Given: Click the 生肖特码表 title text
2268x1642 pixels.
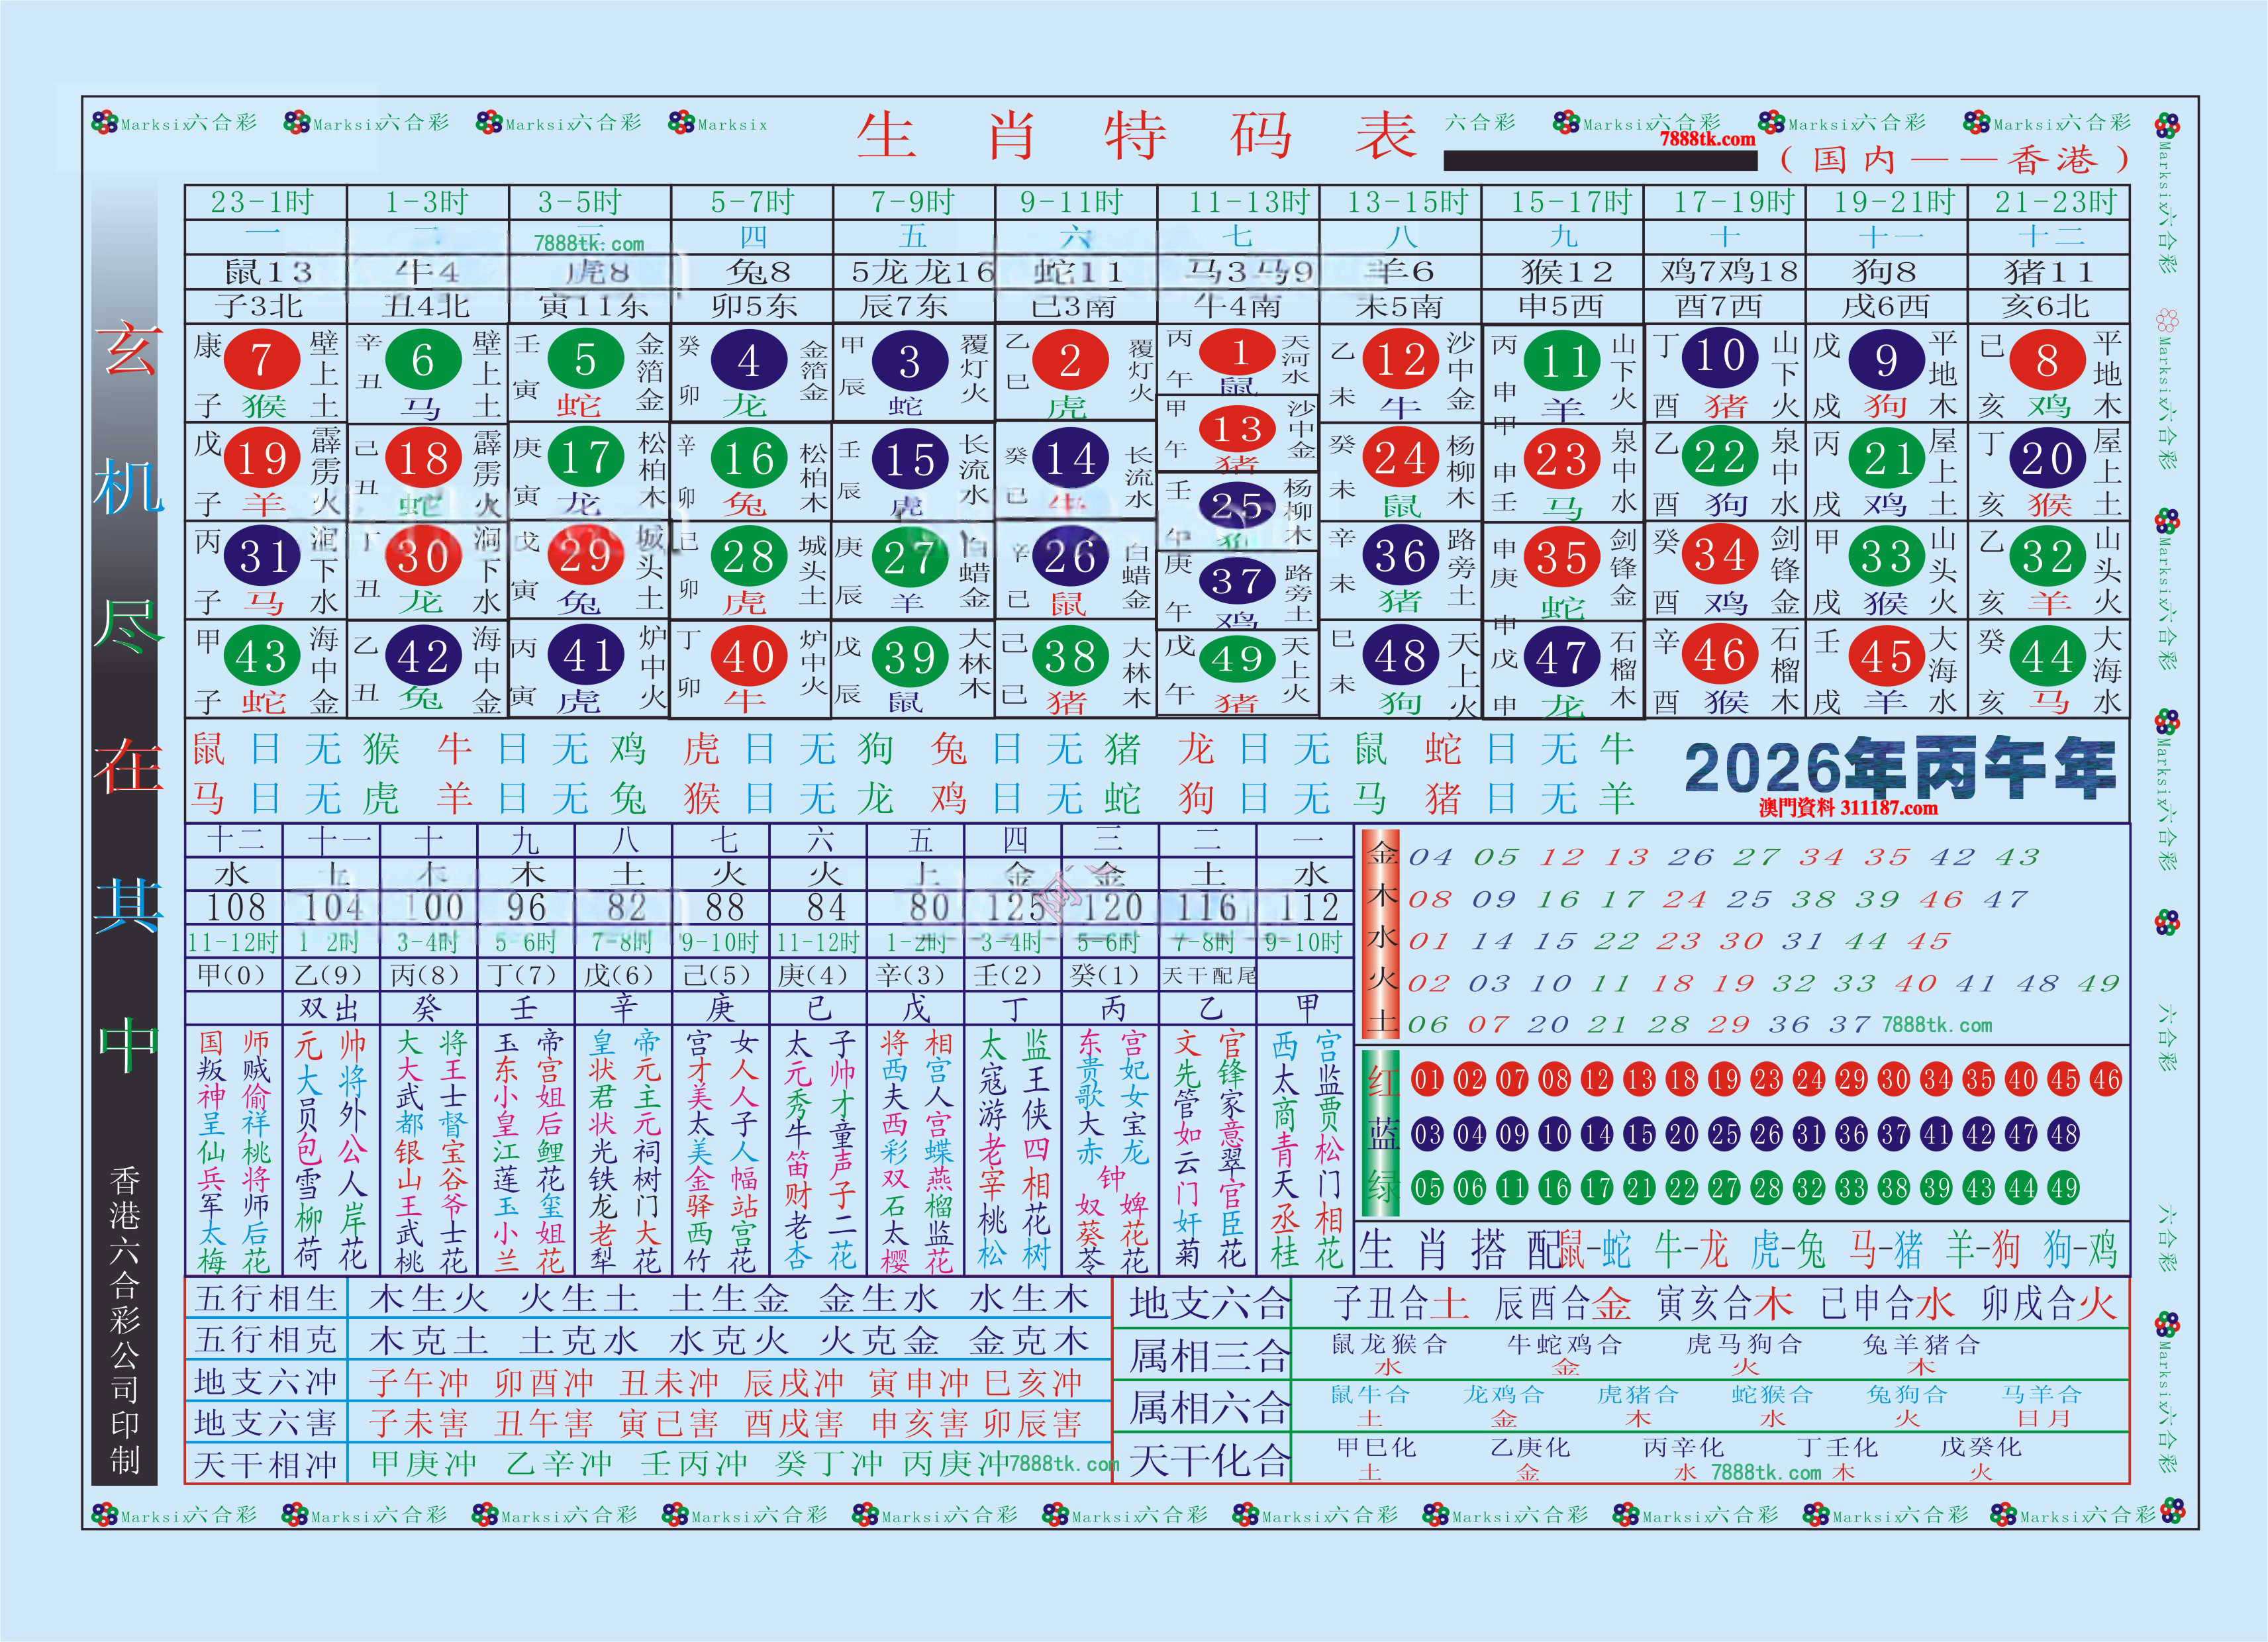Looking at the screenshot, I should click(x=1136, y=137).
